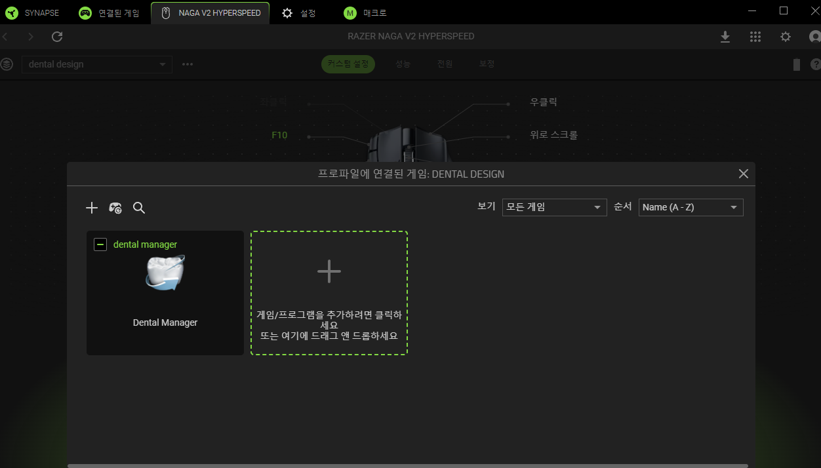Open settings gear in the header bar
This screenshot has width=821, height=468.
(x=786, y=37)
